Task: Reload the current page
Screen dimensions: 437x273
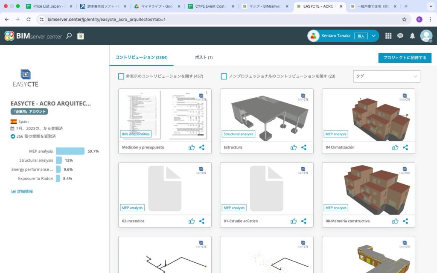Action: point(29,19)
